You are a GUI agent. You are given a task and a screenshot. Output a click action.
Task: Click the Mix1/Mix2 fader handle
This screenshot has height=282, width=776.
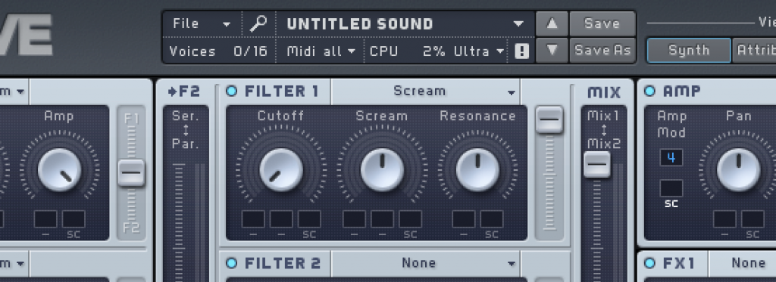click(597, 165)
